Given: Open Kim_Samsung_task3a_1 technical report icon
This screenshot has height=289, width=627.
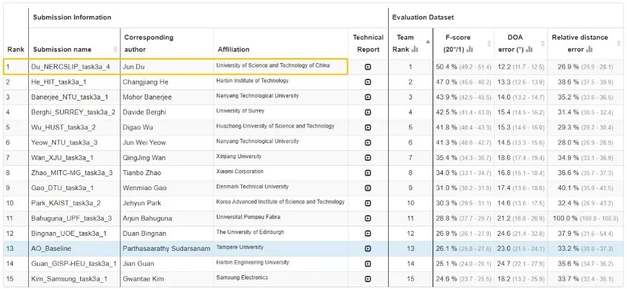Looking at the screenshot, I should tap(367, 278).
